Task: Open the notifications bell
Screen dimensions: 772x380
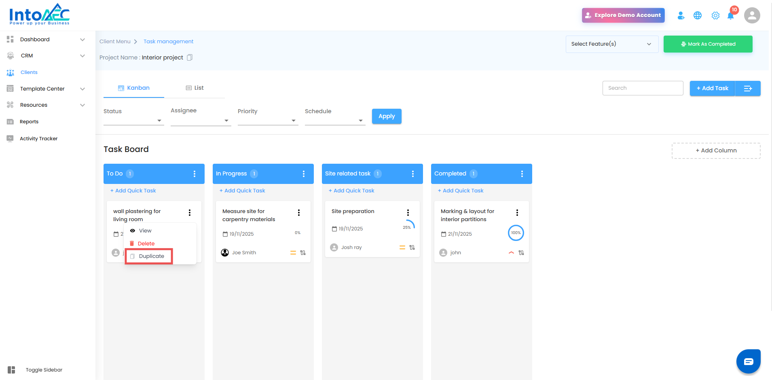Action: [x=731, y=15]
